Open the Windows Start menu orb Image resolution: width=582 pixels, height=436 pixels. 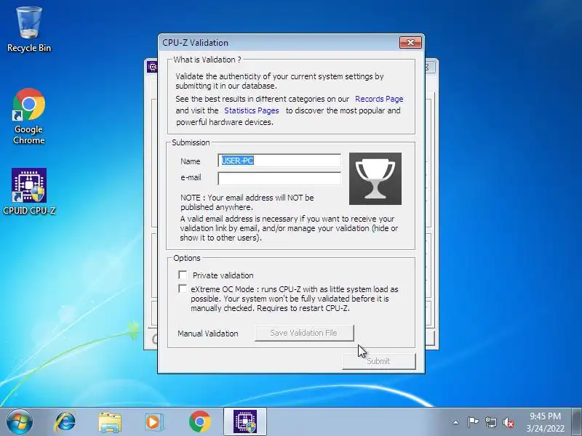click(20, 422)
